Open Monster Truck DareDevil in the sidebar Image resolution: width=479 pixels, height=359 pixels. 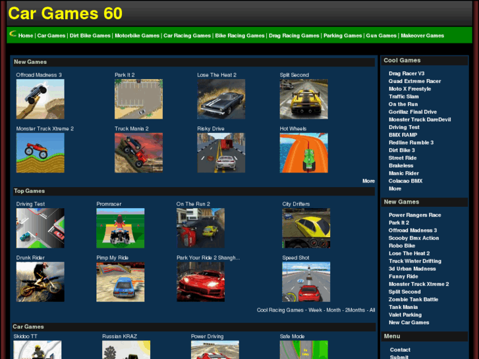[420, 119]
